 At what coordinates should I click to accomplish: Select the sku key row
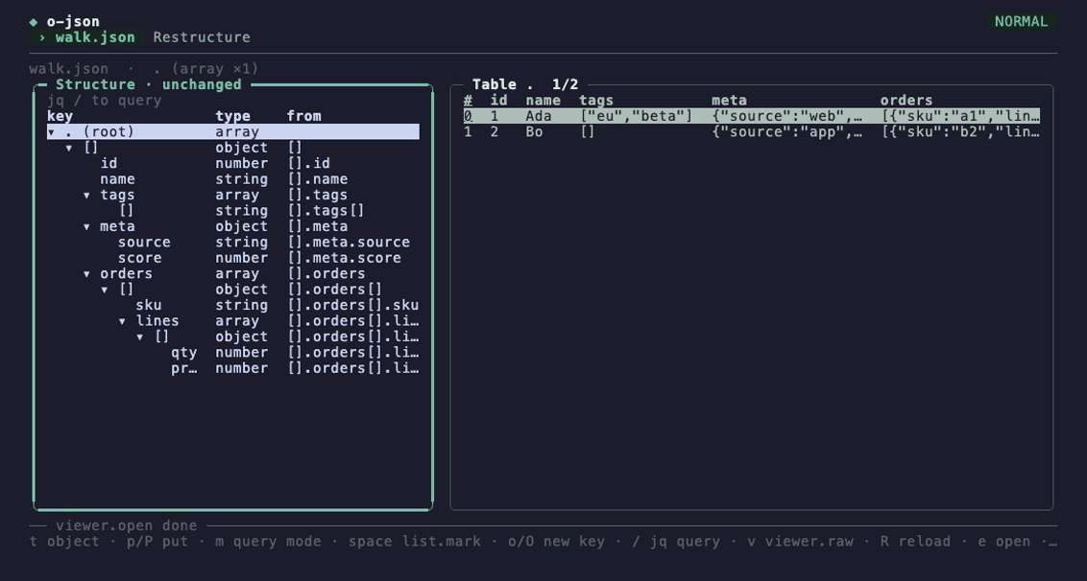point(233,305)
